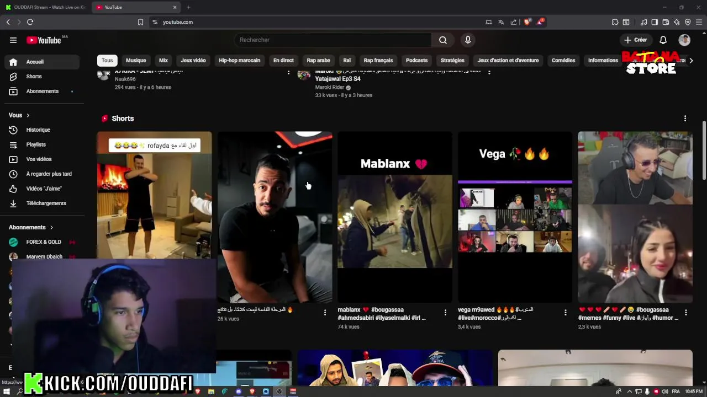
Task: Open Brave Rewards triangle icon
Action: 540,22
